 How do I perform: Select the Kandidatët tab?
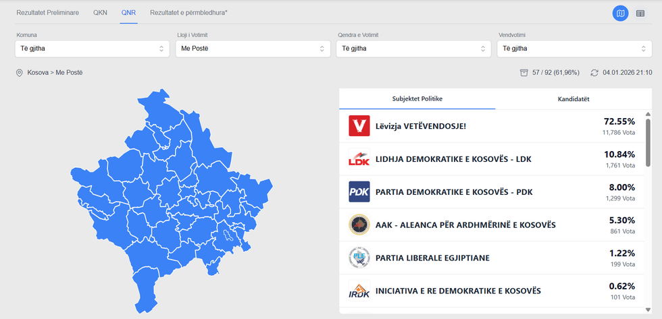tap(574, 99)
